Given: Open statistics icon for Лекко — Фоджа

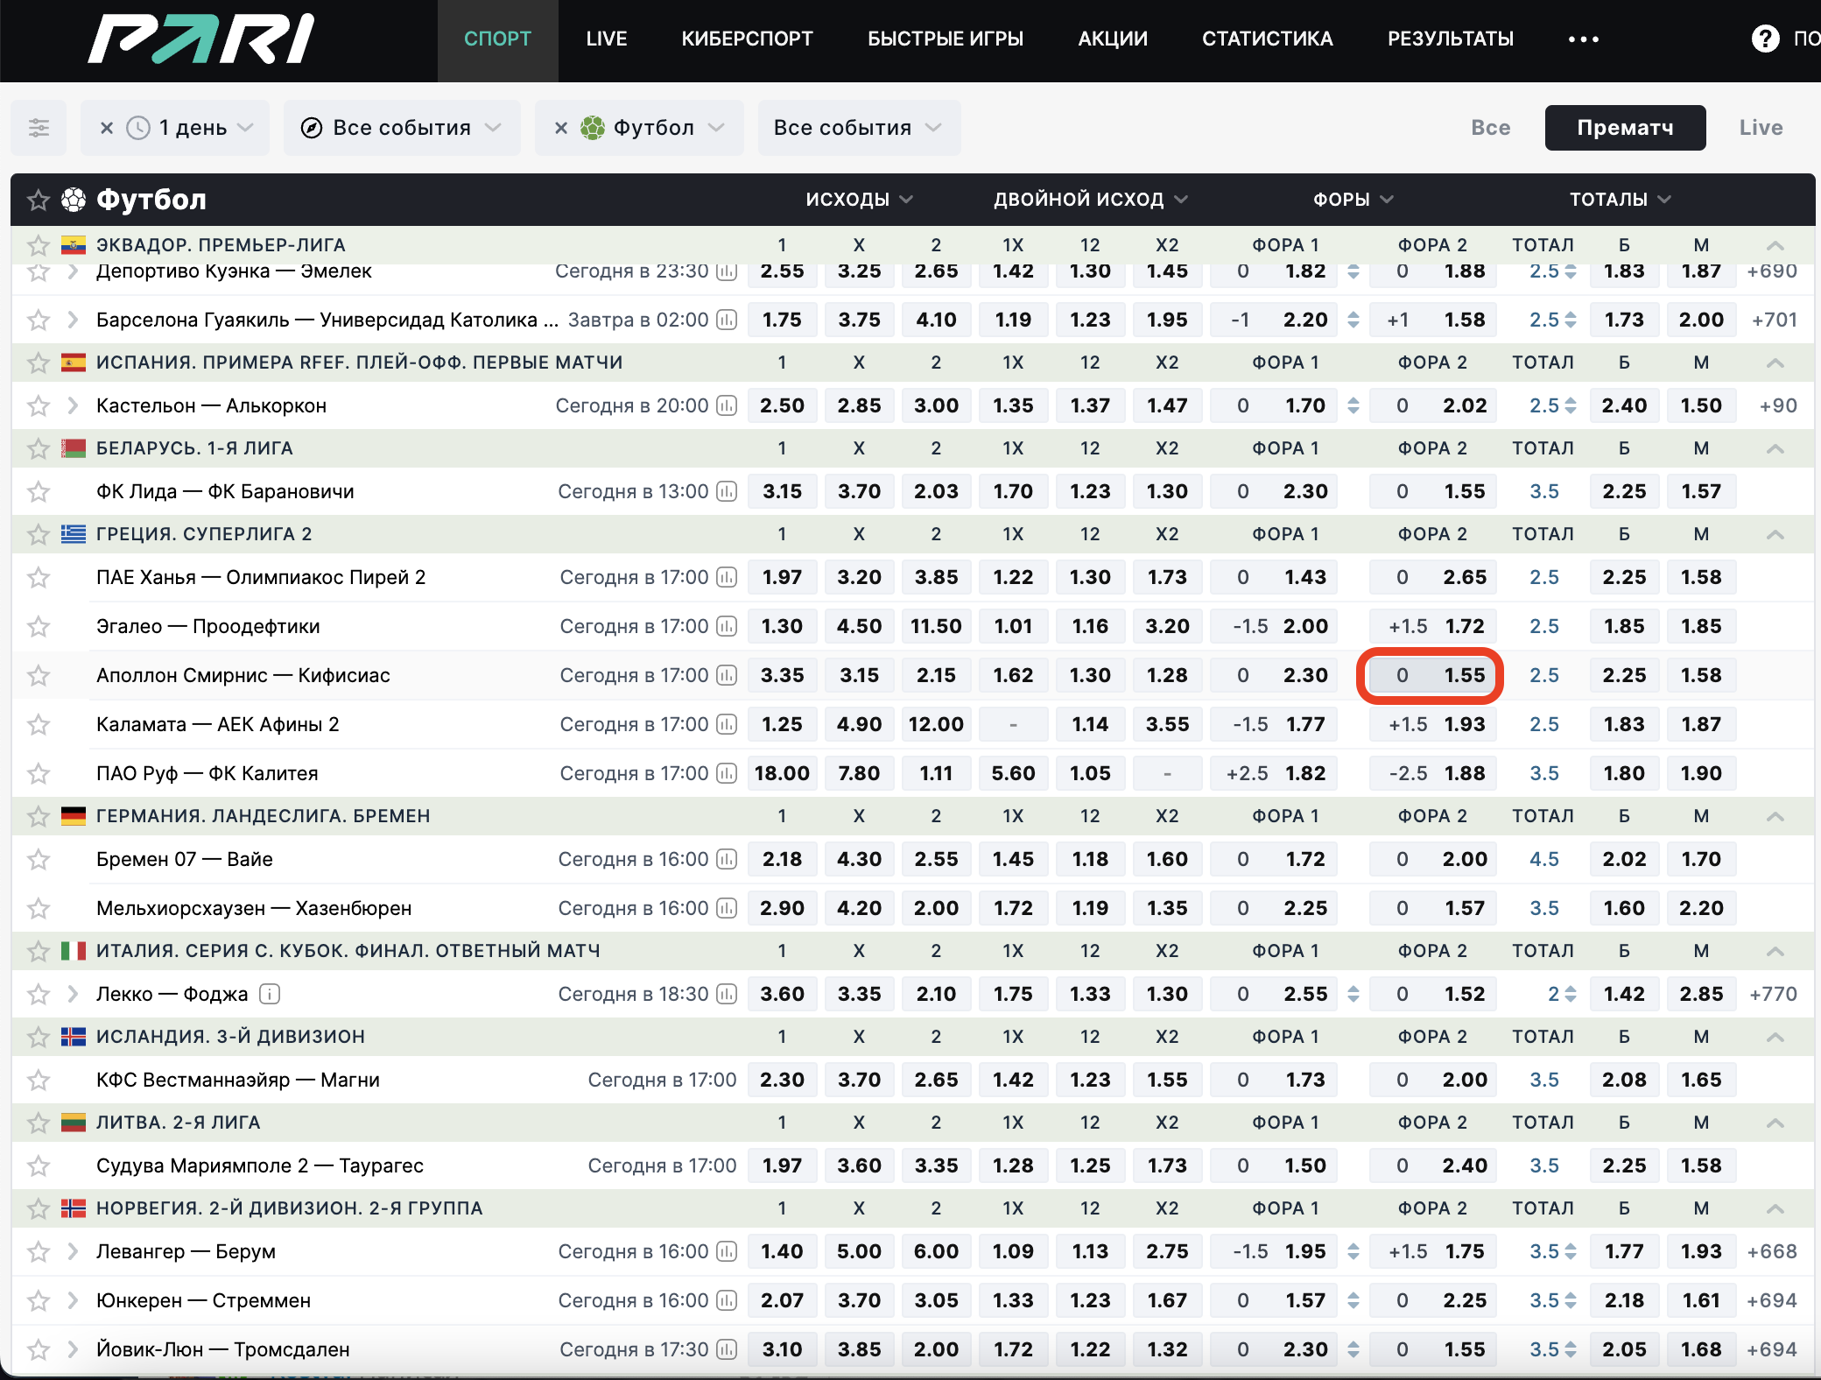Looking at the screenshot, I should 726,994.
